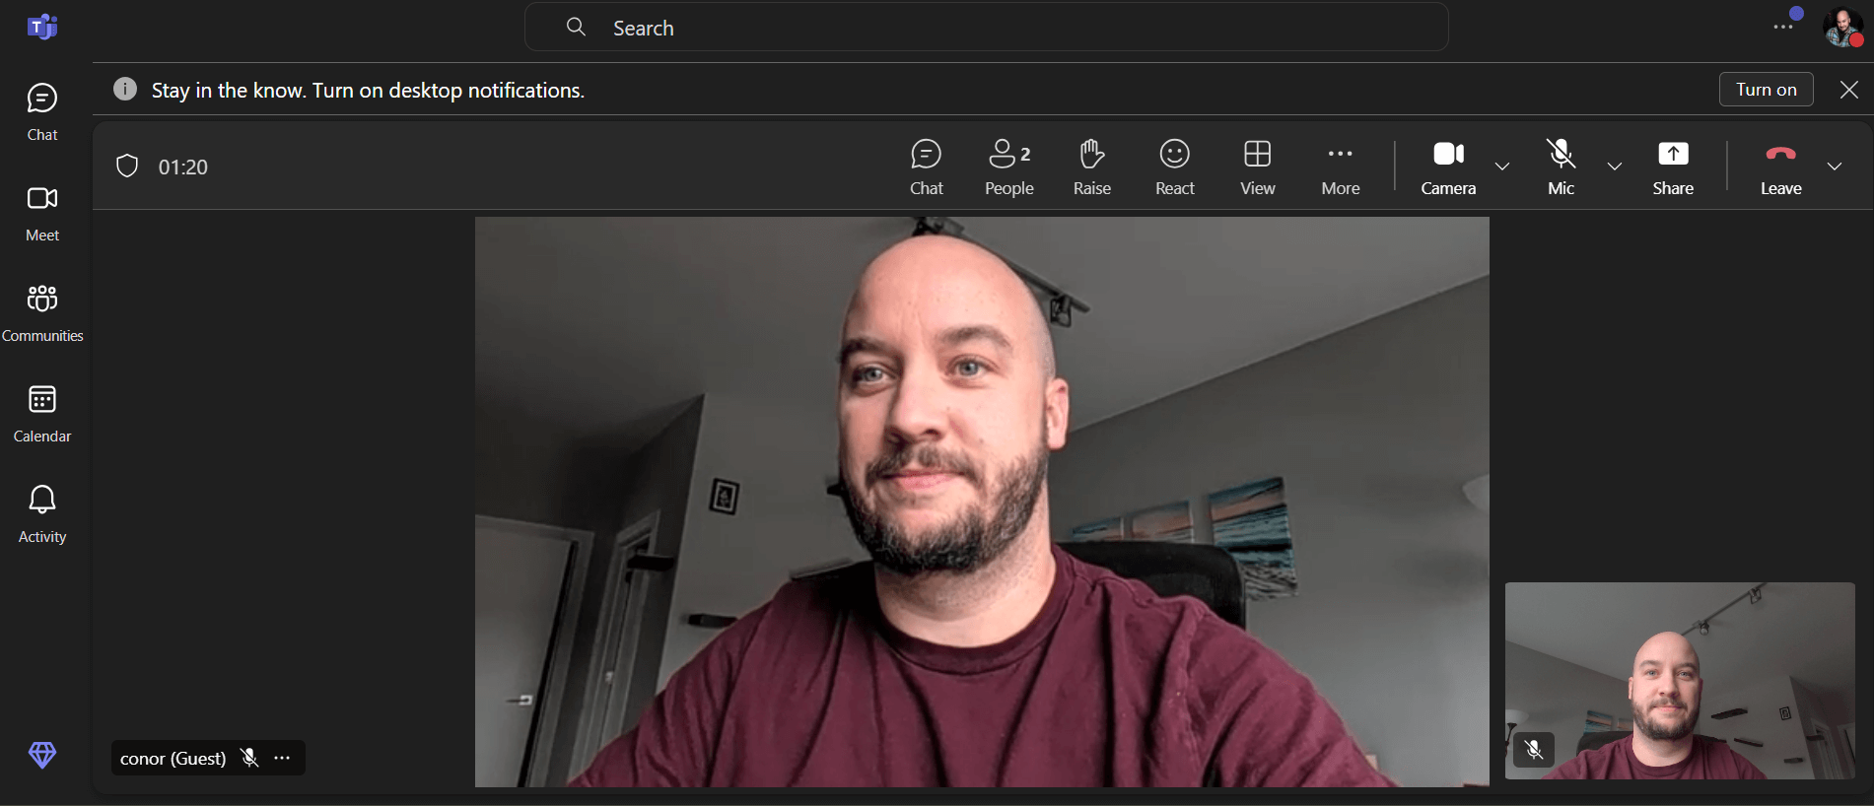Open more options for conor (Guest)

[282, 758]
